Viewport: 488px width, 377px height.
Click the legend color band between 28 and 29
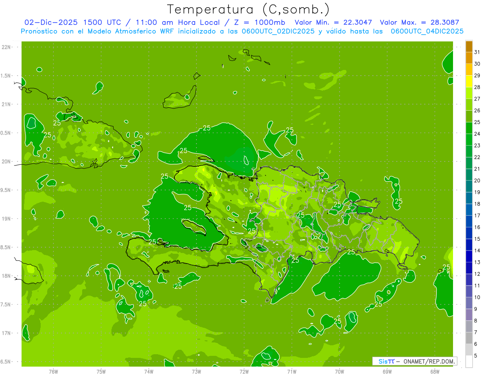[x=469, y=81]
